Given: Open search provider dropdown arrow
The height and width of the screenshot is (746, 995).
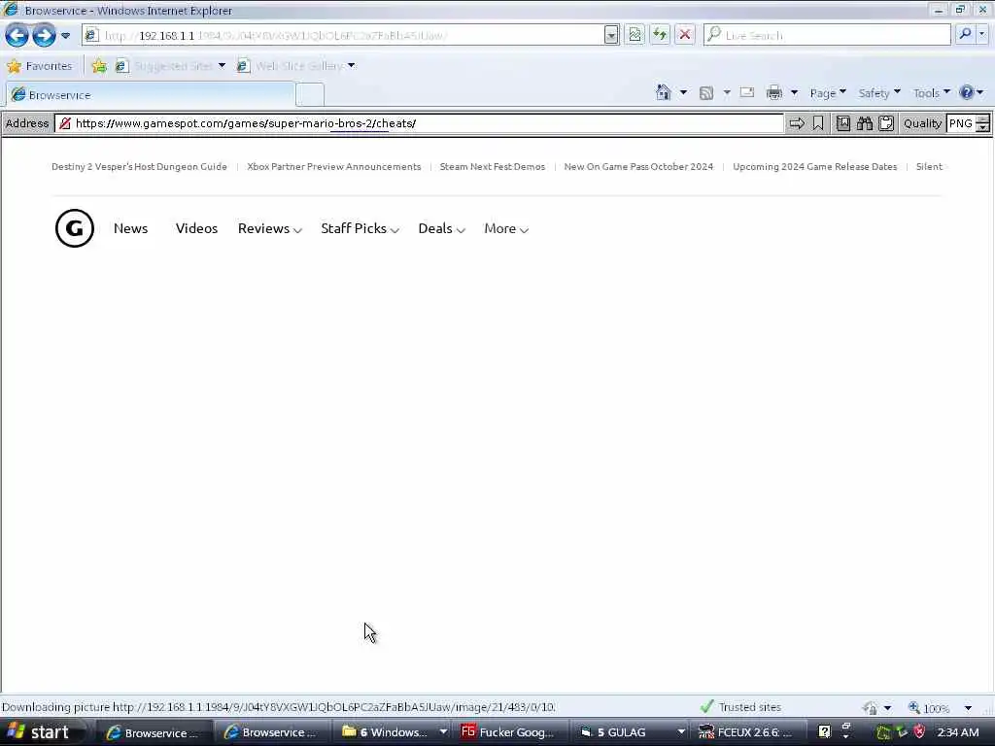Looking at the screenshot, I should point(982,34).
